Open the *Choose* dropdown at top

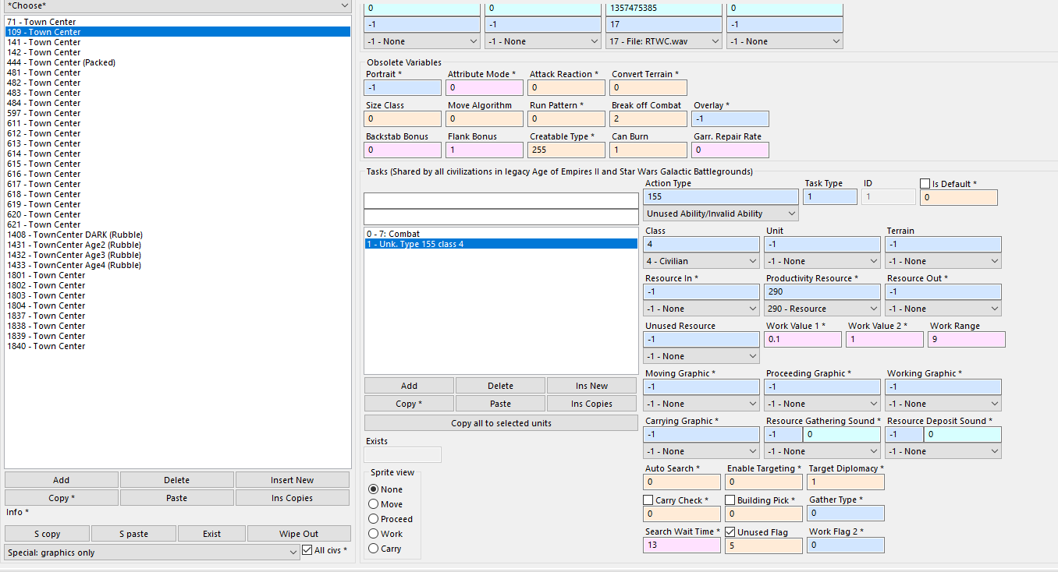178,5
